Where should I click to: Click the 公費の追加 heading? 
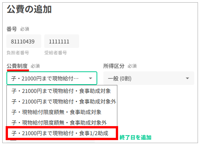pyautogui.click(x=29, y=9)
